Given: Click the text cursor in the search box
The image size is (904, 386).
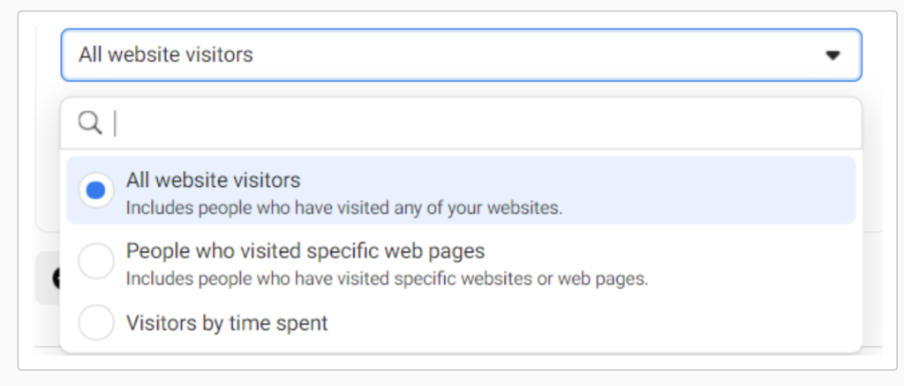Looking at the screenshot, I should pos(116,123).
